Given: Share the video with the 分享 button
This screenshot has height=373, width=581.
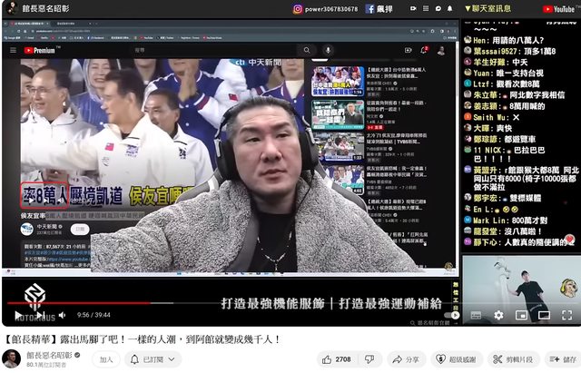Looking at the screenshot, I should tap(406, 359).
